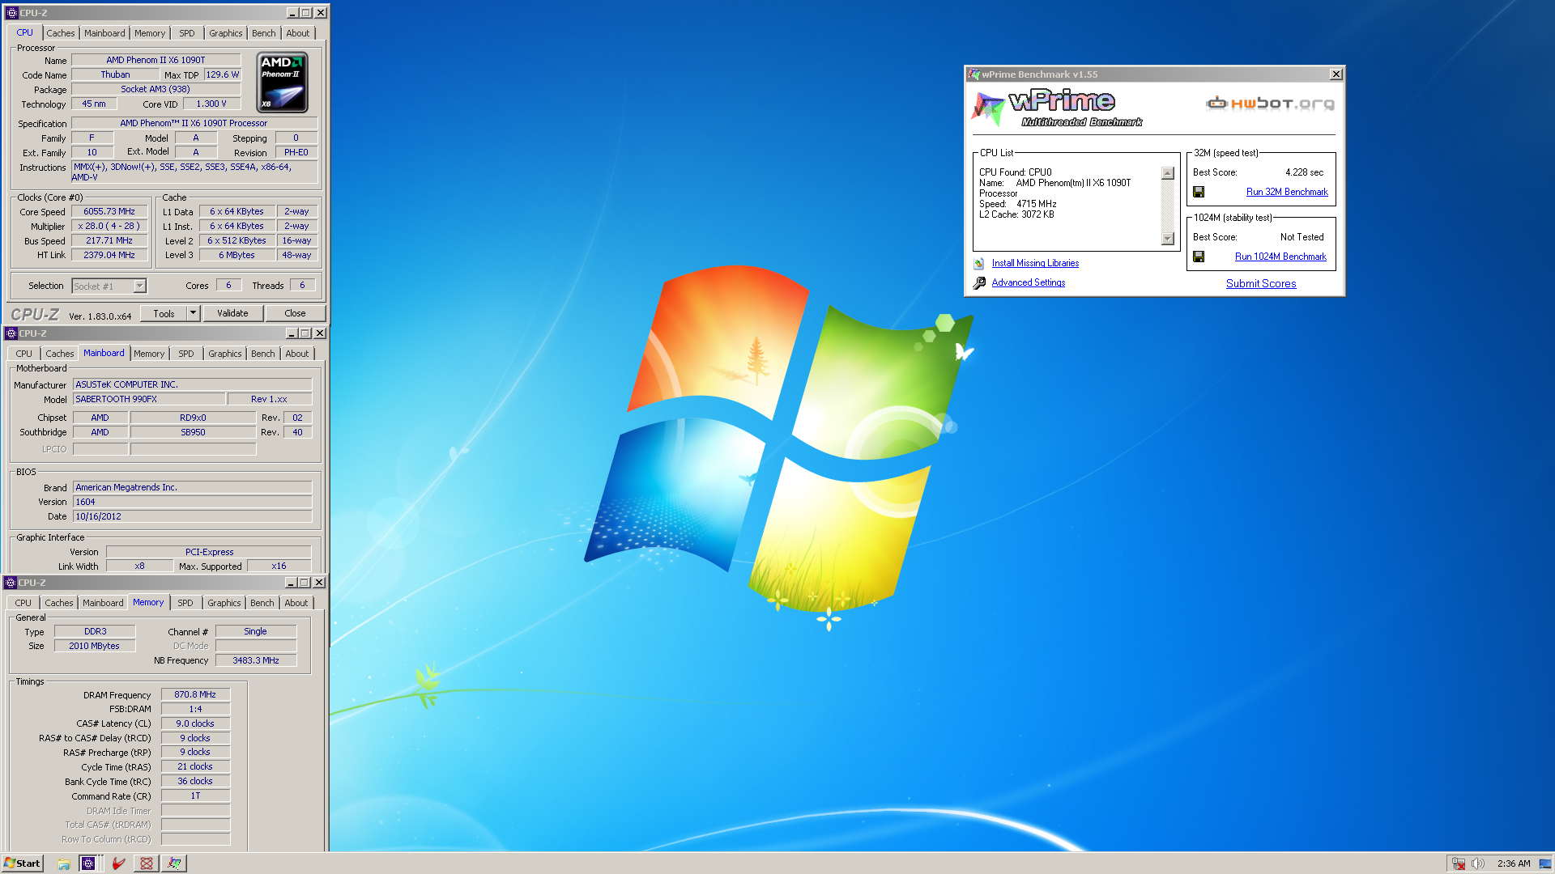This screenshot has width=1555, height=874.
Task: Click the wPrime save icon for the 32M score
Action: point(1199,192)
